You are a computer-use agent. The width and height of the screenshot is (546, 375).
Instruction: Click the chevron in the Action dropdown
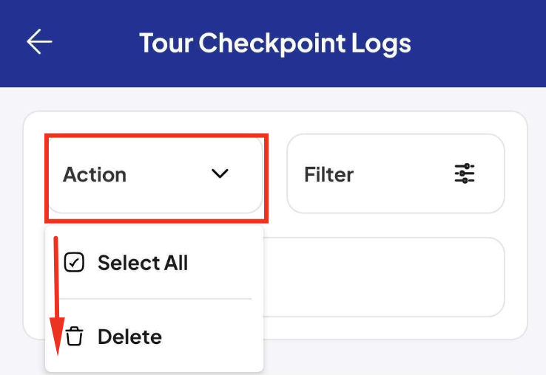pos(220,173)
